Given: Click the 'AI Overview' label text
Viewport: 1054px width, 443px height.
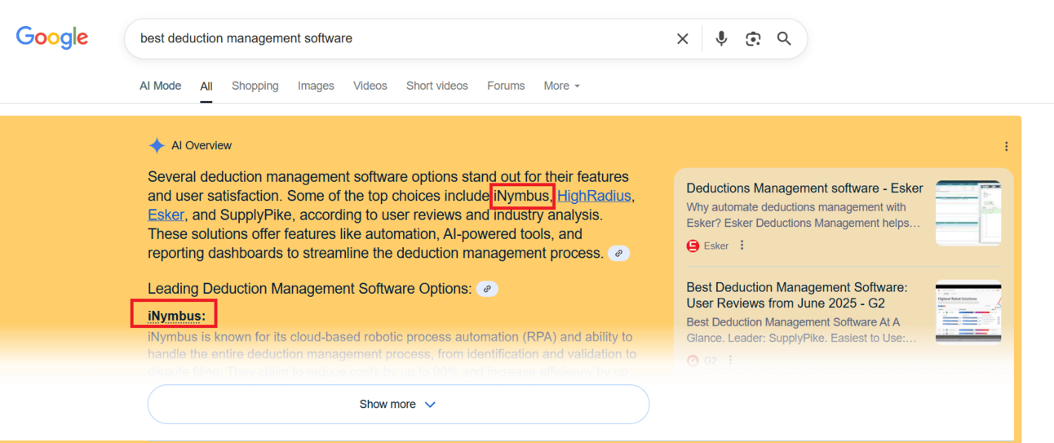Looking at the screenshot, I should [x=201, y=146].
